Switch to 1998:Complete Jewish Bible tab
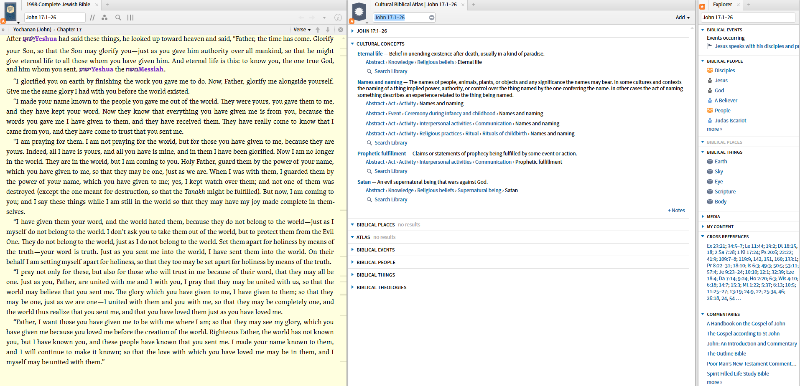Viewport: 800px width, 386px height. point(58,5)
